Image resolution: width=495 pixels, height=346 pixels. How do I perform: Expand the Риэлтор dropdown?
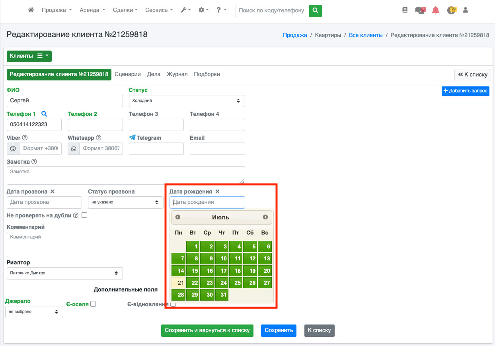coord(64,274)
